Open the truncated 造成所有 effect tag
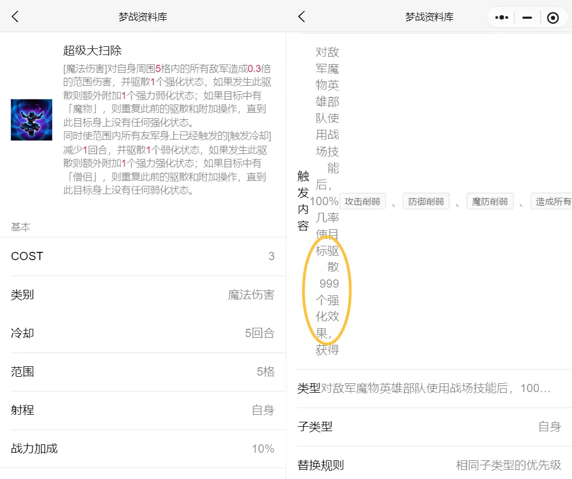Screen dimensions: 572x479 552,201
